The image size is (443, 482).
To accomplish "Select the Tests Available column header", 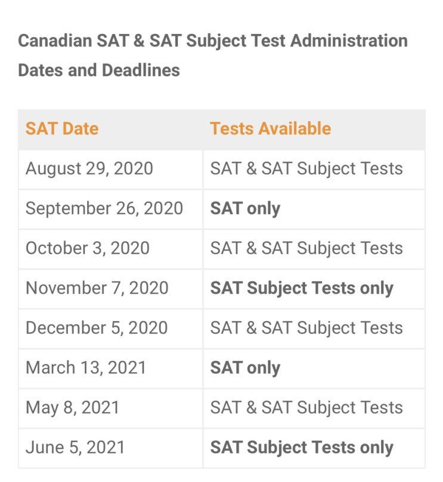I will 270,128.
